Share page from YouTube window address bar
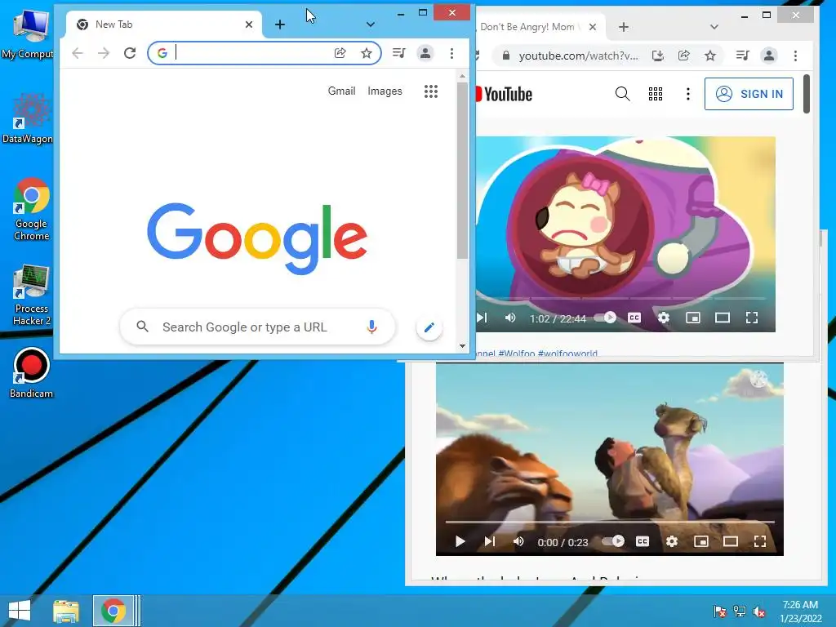The width and height of the screenshot is (836, 627). pos(684,56)
